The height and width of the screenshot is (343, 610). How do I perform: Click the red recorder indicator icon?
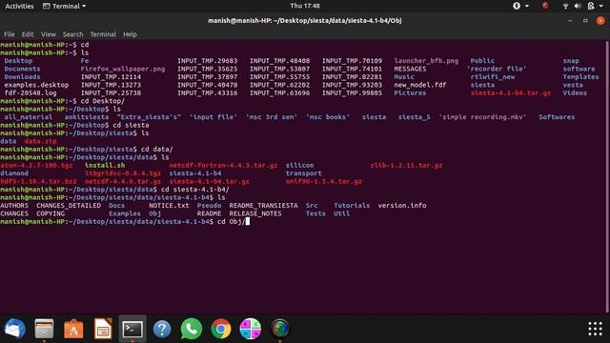(x=545, y=6)
